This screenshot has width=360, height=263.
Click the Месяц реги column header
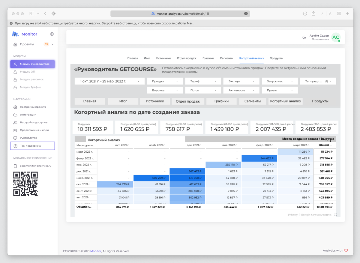click(x=85, y=145)
